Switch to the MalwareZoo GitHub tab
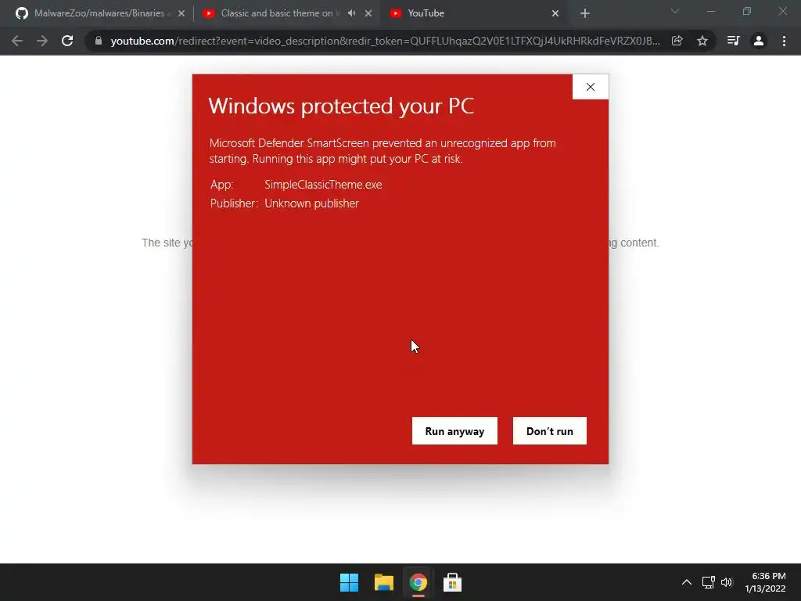Viewport: 801px width, 601px height. [99, 13]
